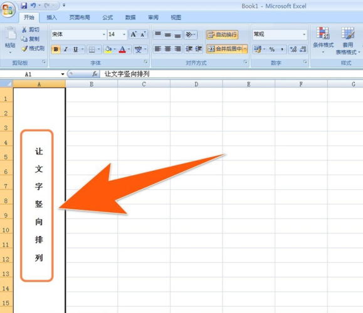This screenshot has height=313, width=363.
Task: Activate the 格式刷 format painter
Action: [33, 48]
